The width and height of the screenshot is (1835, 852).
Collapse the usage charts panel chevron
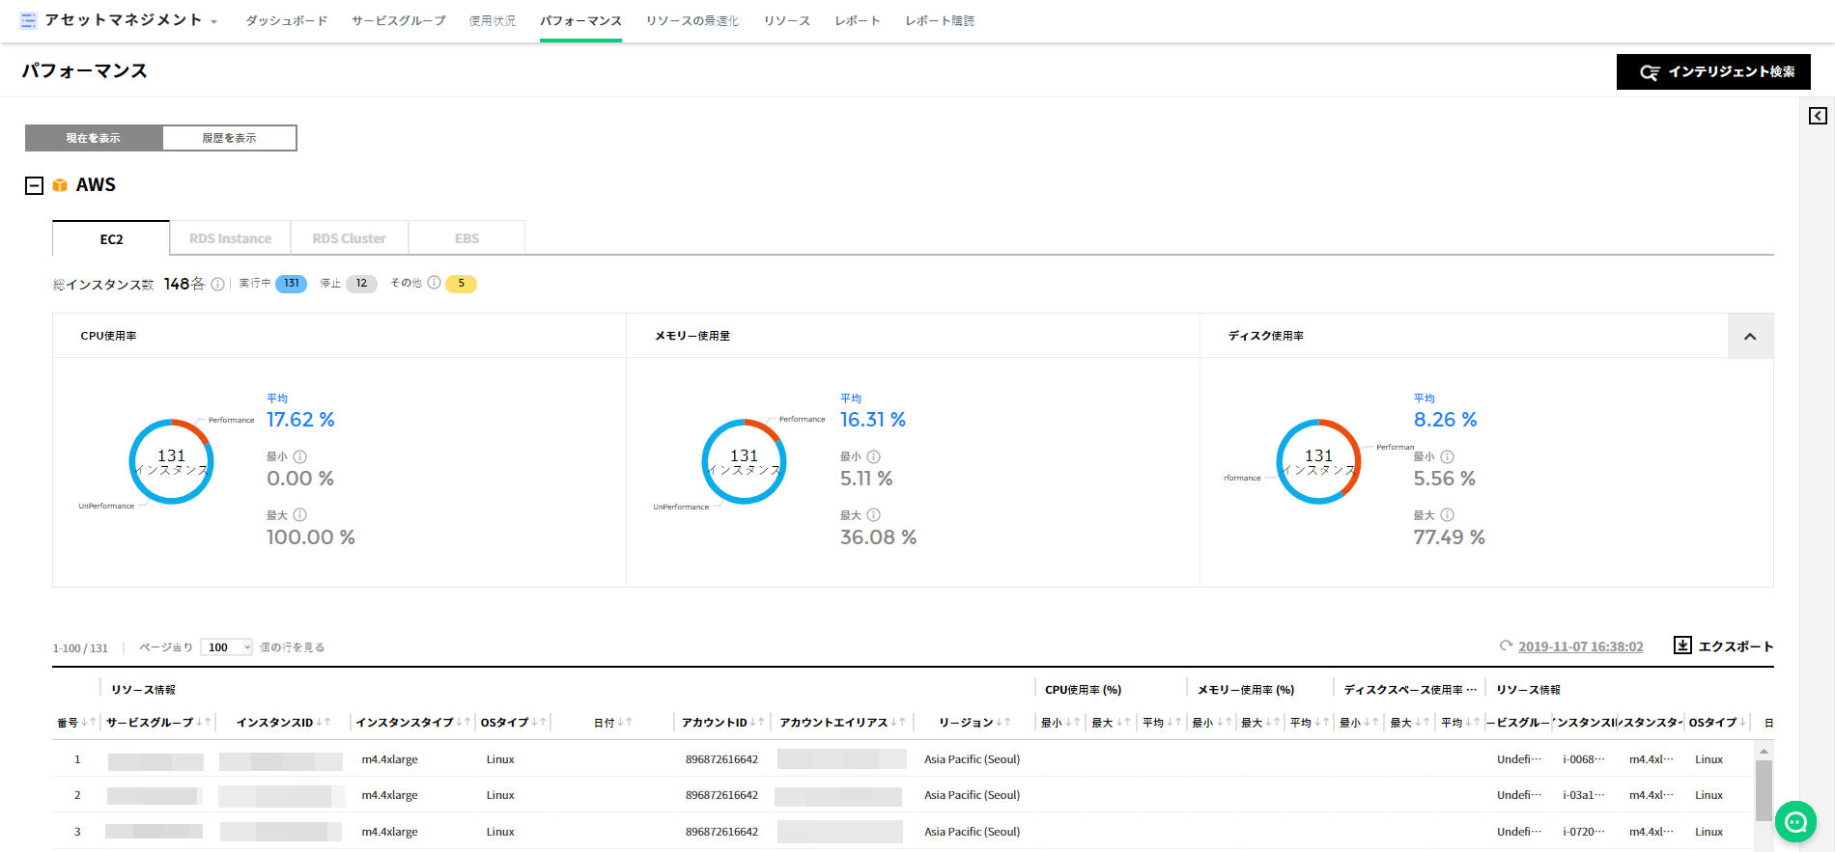coord(1750,336)
